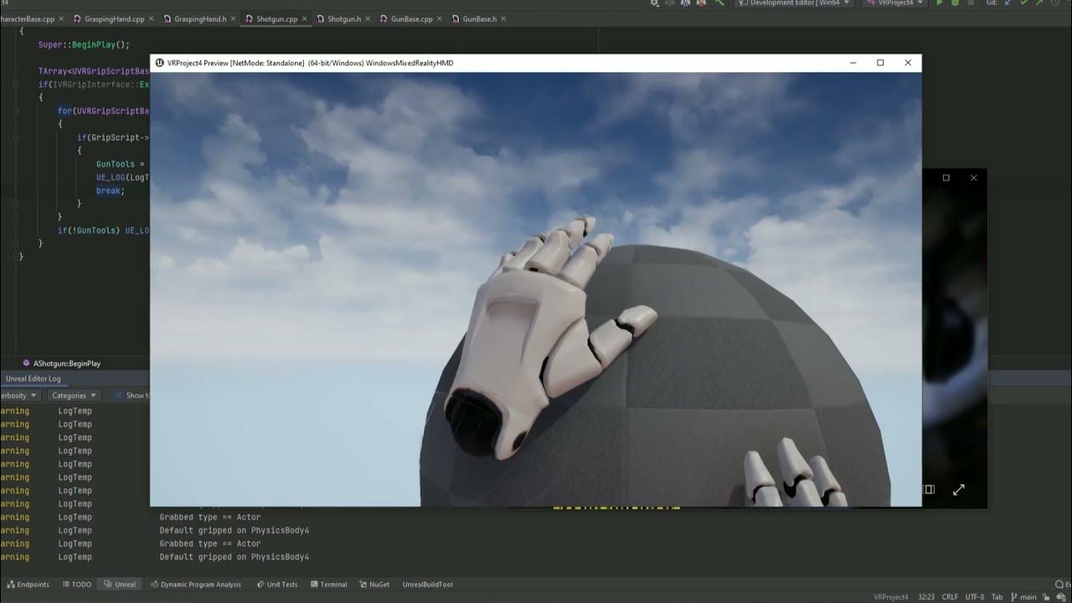Open VRProject4 run configuration dropdown
Screen dimensions: 1072x603
(x=894, y=3)
